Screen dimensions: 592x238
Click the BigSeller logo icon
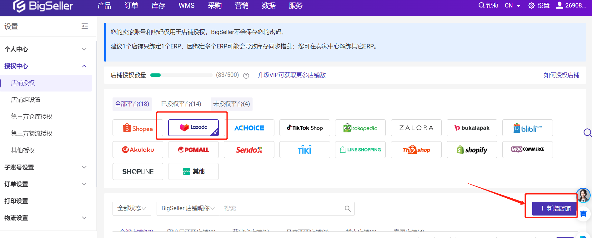19,6
